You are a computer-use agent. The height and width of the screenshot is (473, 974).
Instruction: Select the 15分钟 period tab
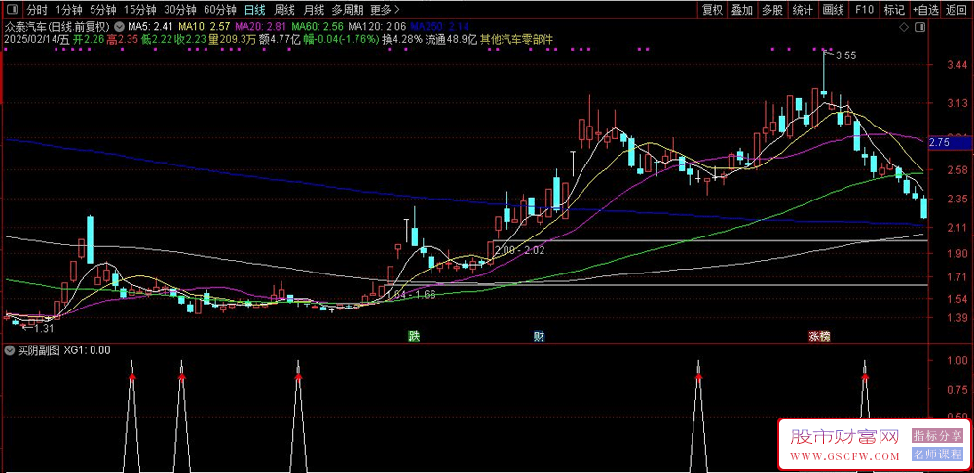pyautogui.click(x=140, y=10)
